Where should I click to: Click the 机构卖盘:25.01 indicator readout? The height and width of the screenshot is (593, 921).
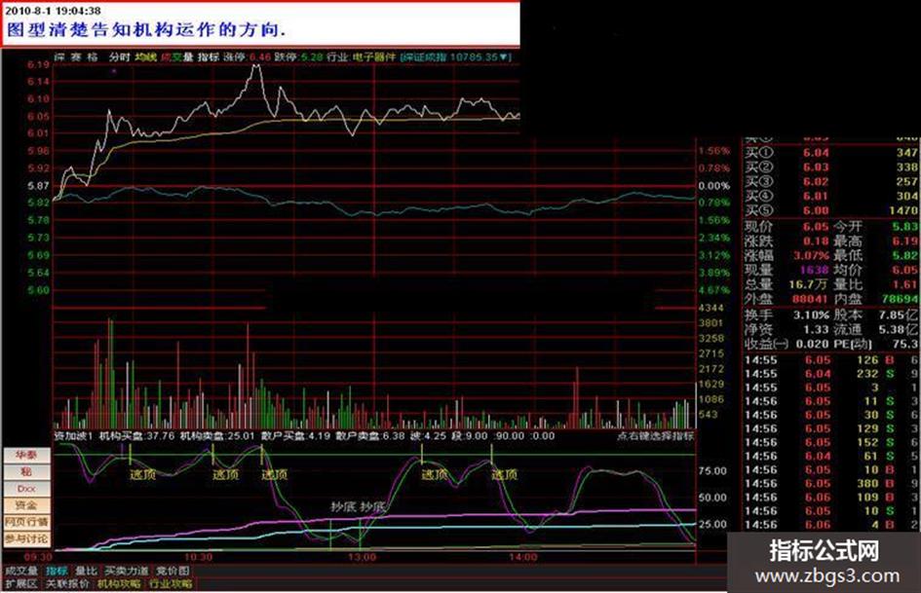tap(216, 435)
